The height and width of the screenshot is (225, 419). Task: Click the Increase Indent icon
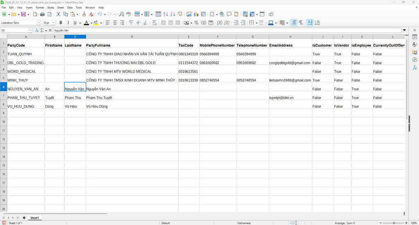point(236,23)
